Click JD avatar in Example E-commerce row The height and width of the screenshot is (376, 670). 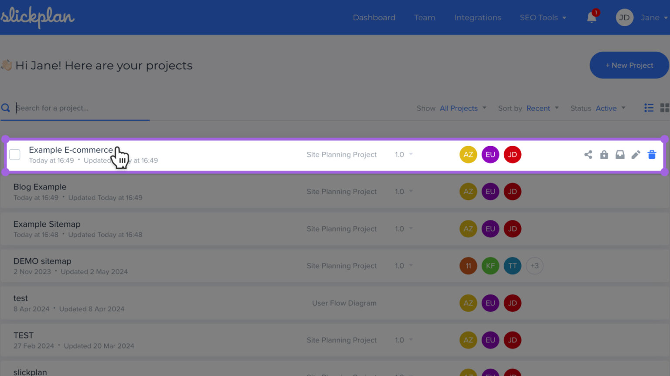(513, 154)
